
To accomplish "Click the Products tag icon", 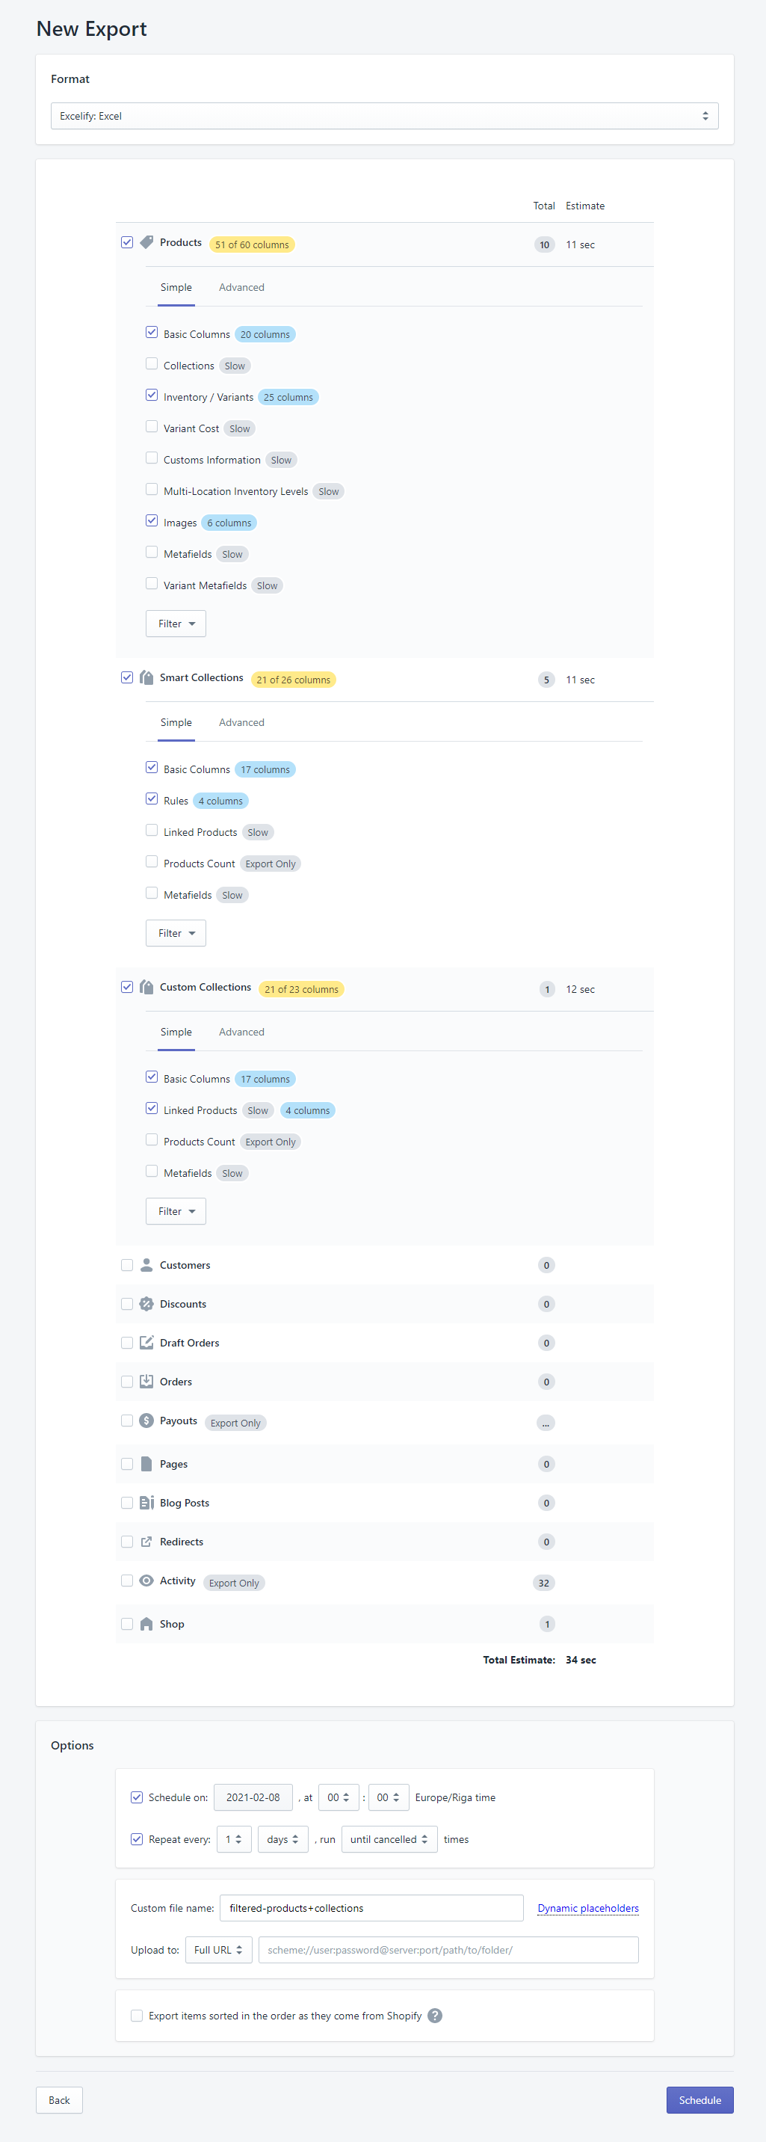I will pyautogui.click(x=147, y=242).
